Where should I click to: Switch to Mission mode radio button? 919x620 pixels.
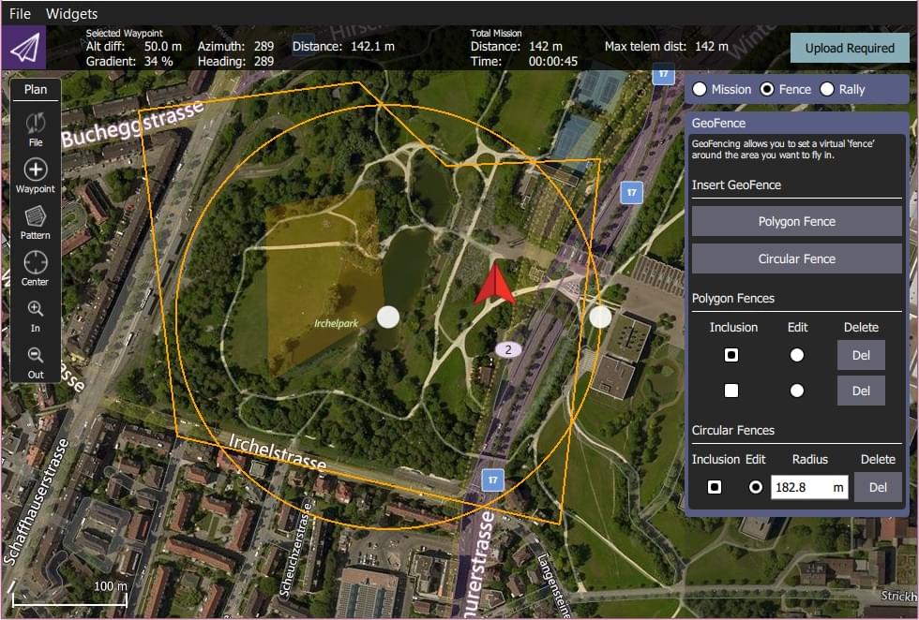tap(700, 89)
